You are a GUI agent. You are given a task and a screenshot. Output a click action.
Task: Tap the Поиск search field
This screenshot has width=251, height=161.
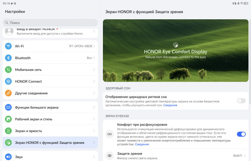50,23
